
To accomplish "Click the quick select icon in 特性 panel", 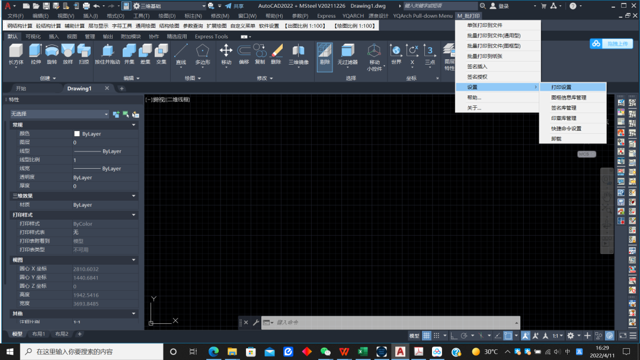I will [135, 114].
